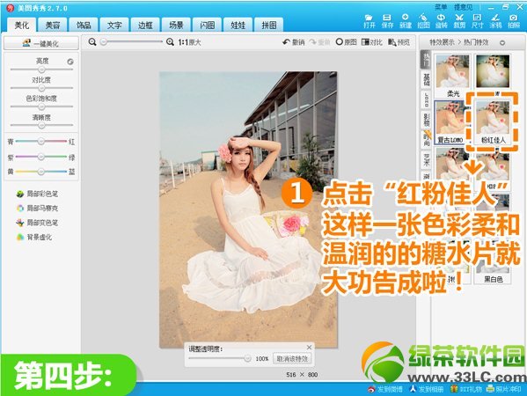Toggle the 对比 (Compare) view

point(372,42)
